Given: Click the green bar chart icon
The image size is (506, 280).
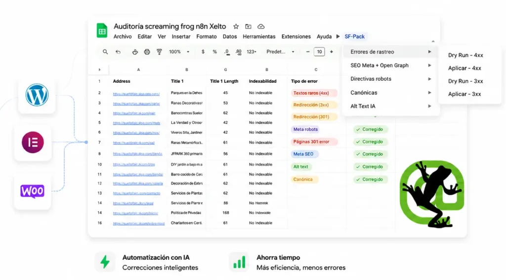Looking at the screenshot, I should (239, 262).
